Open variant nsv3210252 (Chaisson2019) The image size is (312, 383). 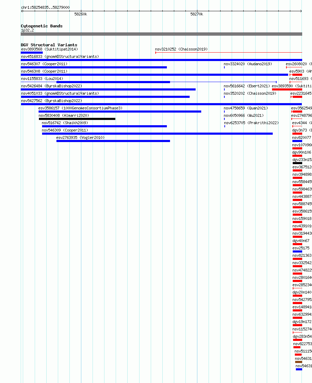click(x=181, y=49)
